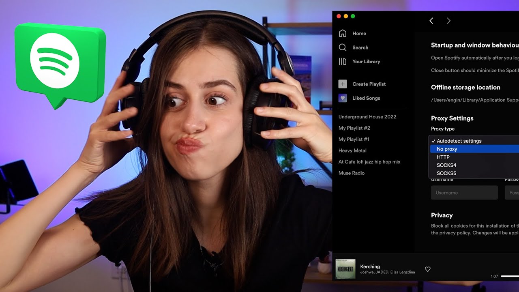Click the playback progress bar
Image resolution: width=519 pixels, height=292 pixels.
510,276
